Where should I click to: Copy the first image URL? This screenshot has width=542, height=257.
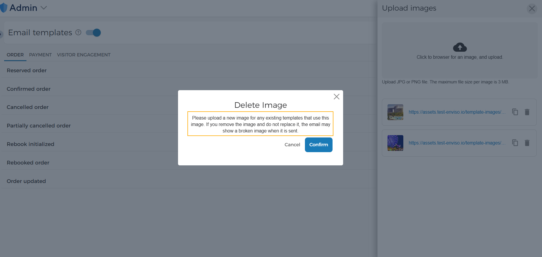coord(515,112)
